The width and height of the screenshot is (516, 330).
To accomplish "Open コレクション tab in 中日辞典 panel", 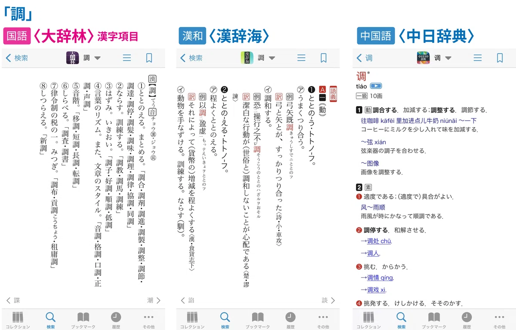I will 369,320.
